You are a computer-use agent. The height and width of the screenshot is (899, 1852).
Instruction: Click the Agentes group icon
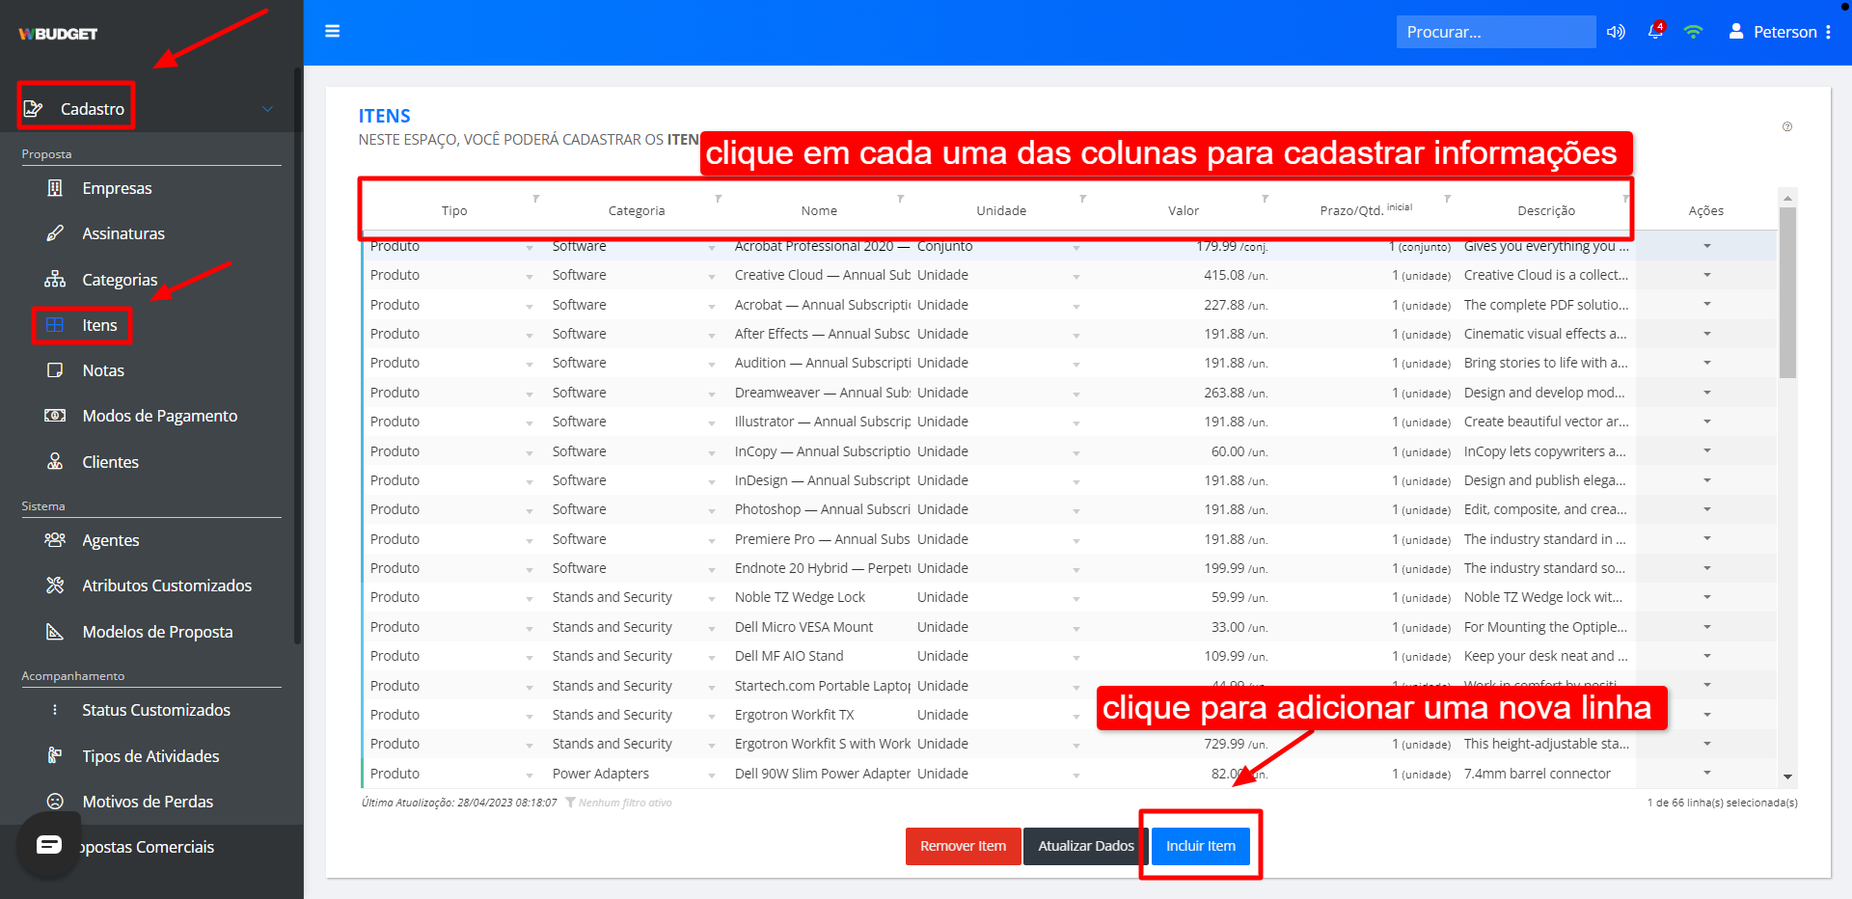[55, 540]
